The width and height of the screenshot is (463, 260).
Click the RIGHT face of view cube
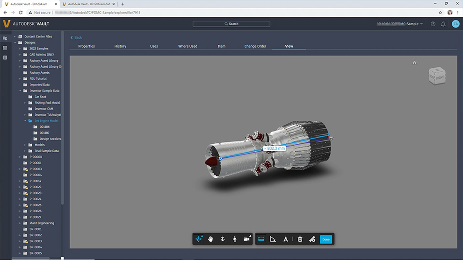tap(440, 77)
